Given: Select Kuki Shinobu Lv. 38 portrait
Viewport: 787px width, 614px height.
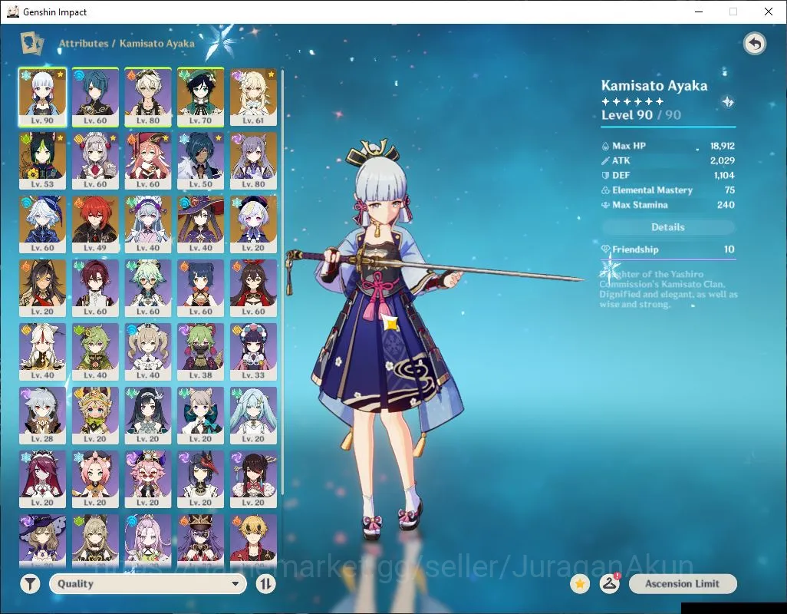Looking at the screenshot, I should point(201,352).
